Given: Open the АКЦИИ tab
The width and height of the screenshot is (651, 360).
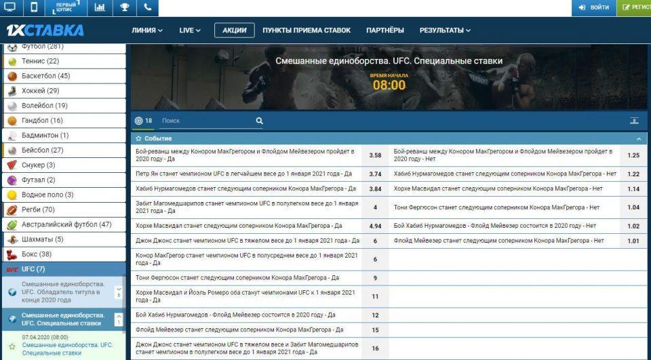Looking at the screenshot, I should pos(234,31).
